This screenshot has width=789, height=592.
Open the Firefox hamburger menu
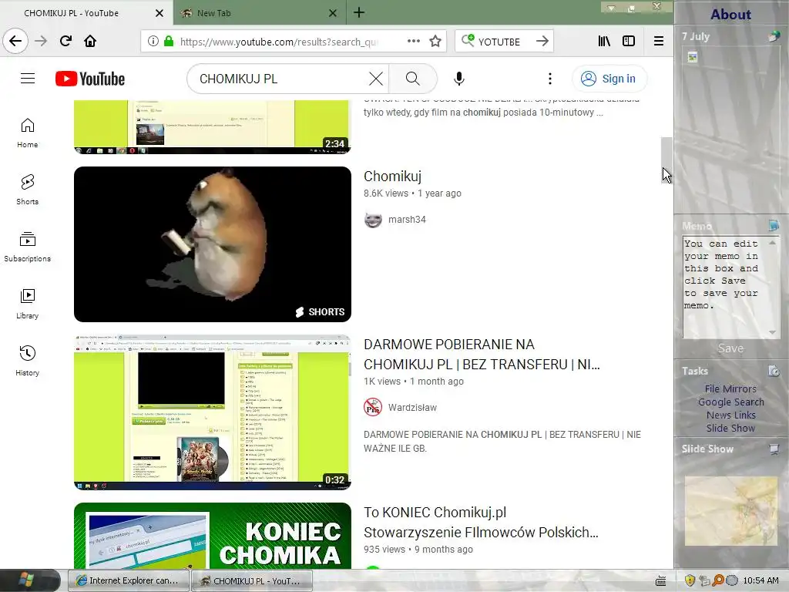click(x=658, y=41)
